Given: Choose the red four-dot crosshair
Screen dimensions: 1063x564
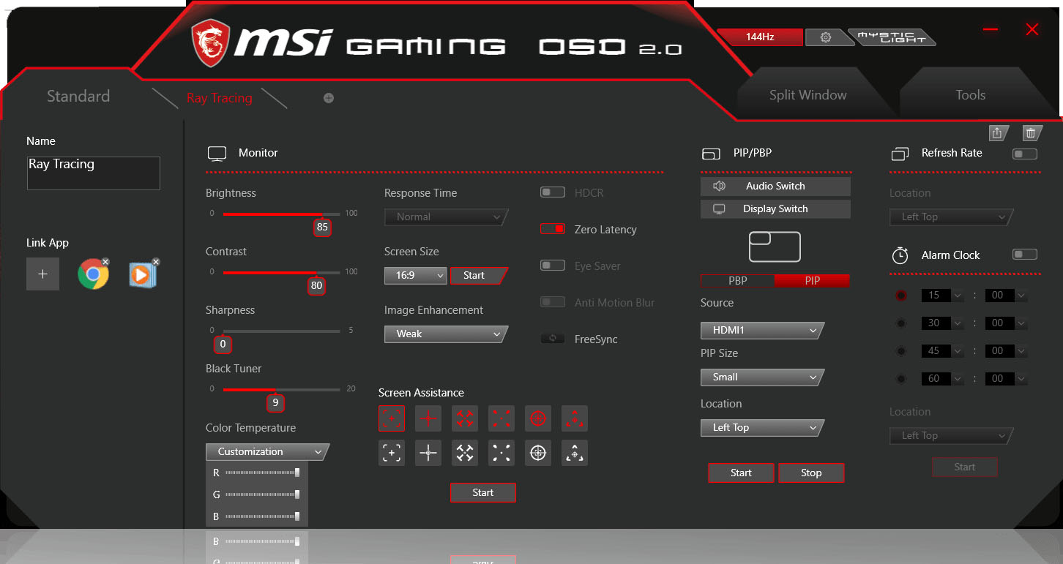Looking at the screenshot, I should point(501,418).
